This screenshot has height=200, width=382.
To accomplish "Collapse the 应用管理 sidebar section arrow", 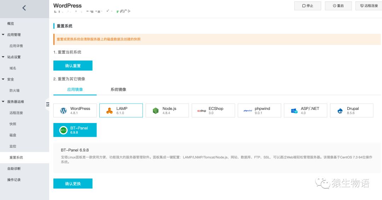I will (3, 35).
